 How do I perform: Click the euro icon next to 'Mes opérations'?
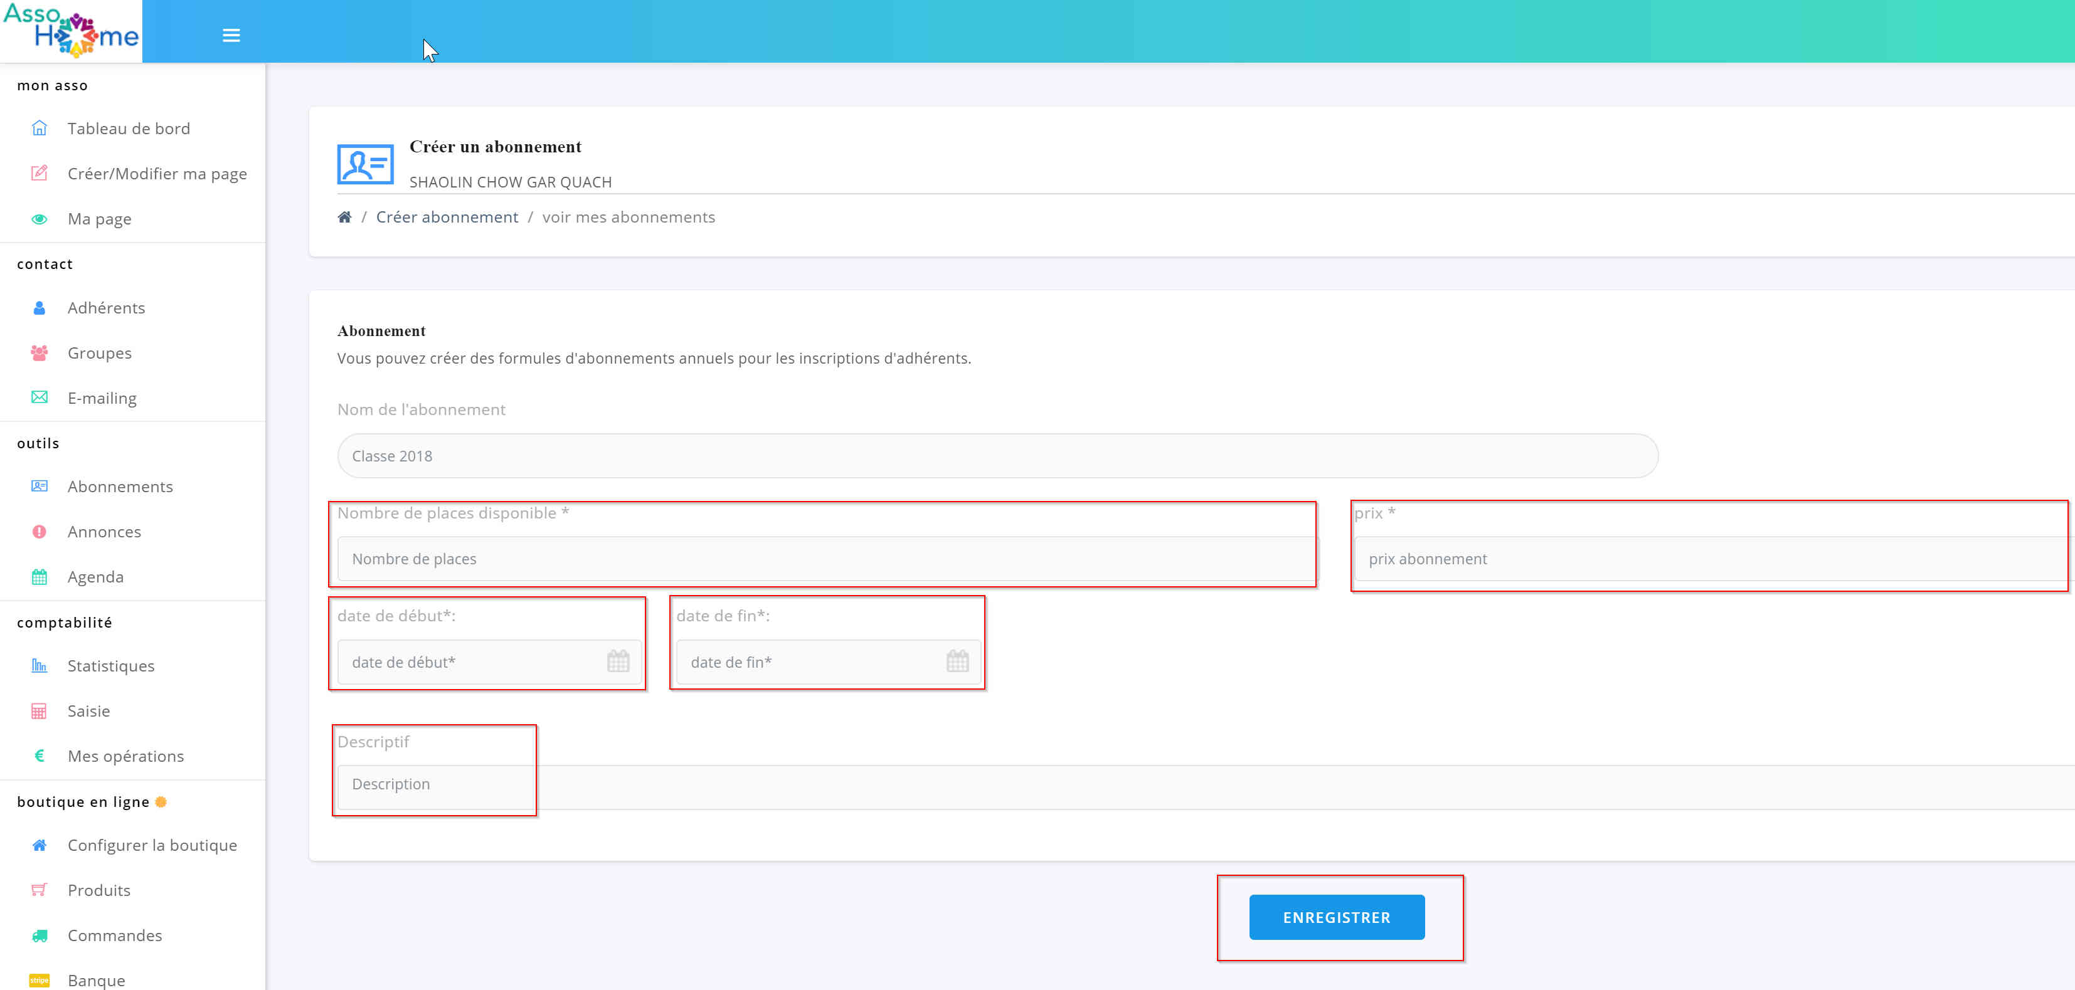[x=39, y=755]
